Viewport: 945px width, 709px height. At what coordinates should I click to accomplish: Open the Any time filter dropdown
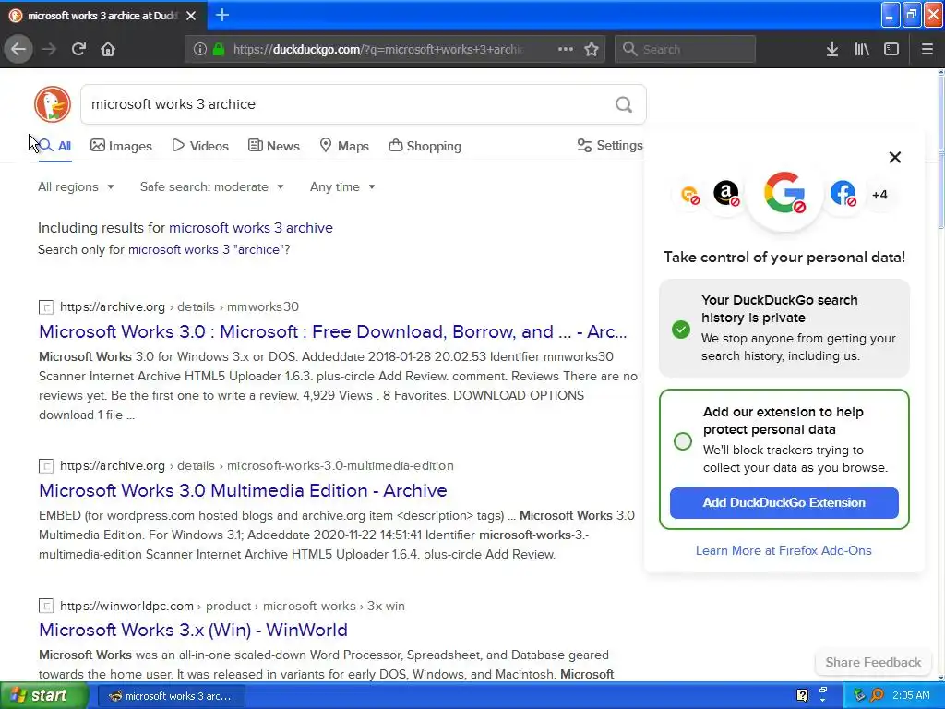tap(342, 186)
